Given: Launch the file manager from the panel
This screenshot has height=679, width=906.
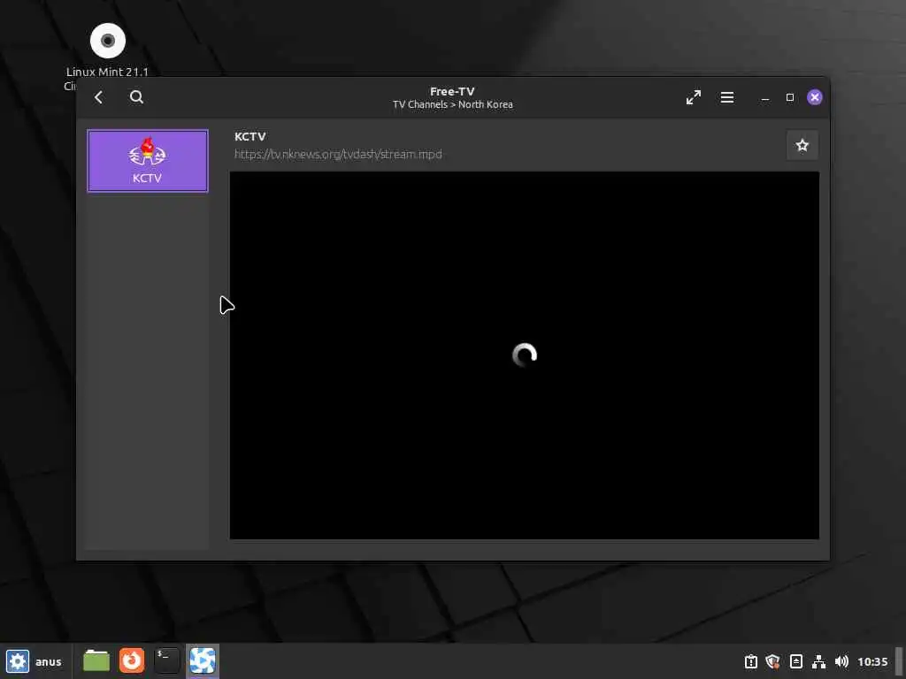Looking at the screenshot, I should point(96,660).
